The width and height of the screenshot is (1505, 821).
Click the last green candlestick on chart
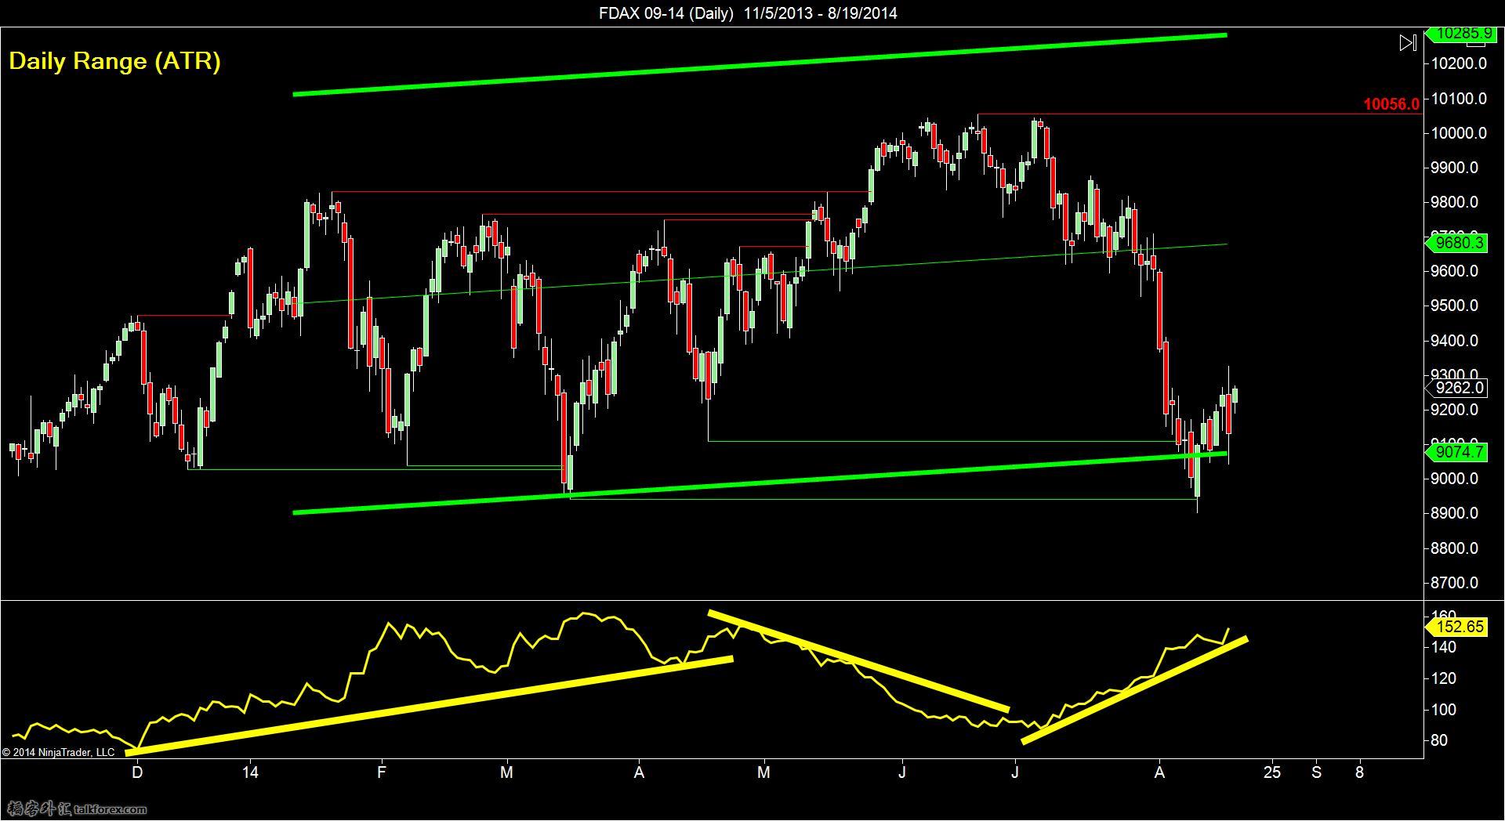coord(1235,395)
